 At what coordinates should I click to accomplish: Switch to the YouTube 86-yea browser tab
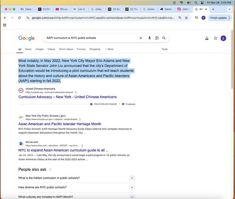62,9
